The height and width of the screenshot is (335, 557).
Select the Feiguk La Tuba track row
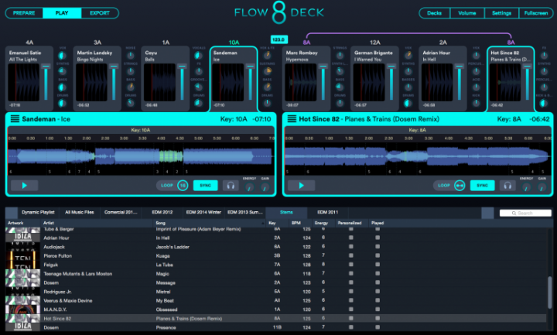tap(275, 265)
